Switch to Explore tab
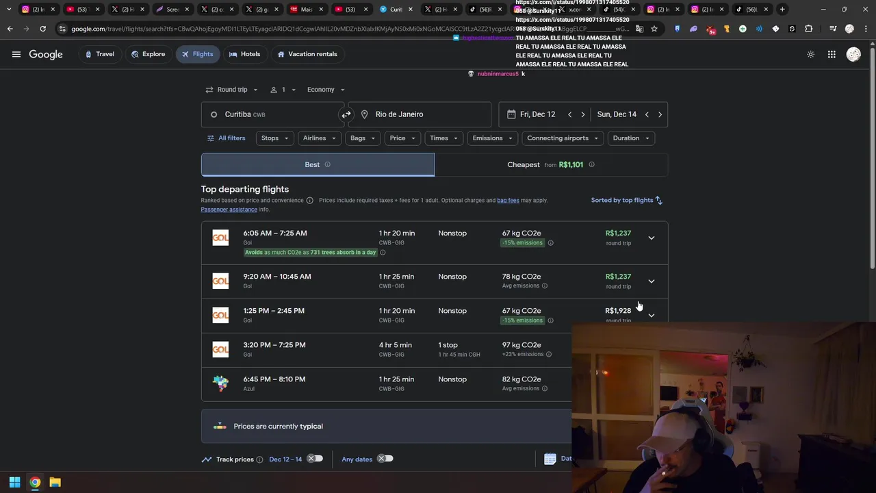Screen dimensions: 876x493 coord(148,54)
